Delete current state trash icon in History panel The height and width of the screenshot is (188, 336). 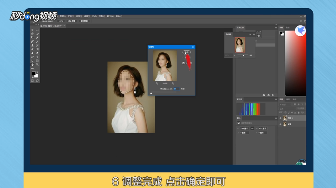(273, 95)
